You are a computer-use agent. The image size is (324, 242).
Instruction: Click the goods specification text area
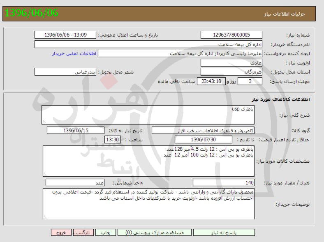click(148, 161)
